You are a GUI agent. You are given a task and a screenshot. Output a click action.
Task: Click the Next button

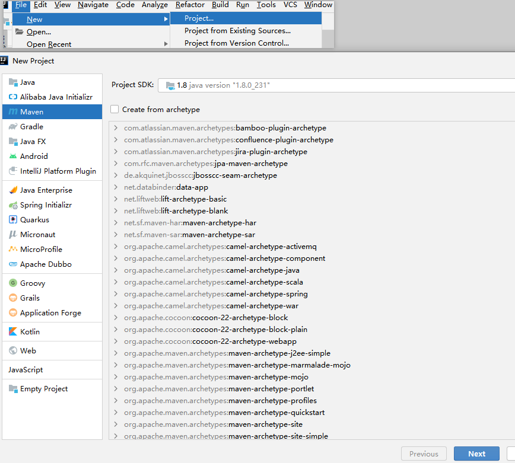tap(476, 454)
